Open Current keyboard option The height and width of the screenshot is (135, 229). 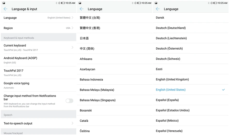point(38,48)
